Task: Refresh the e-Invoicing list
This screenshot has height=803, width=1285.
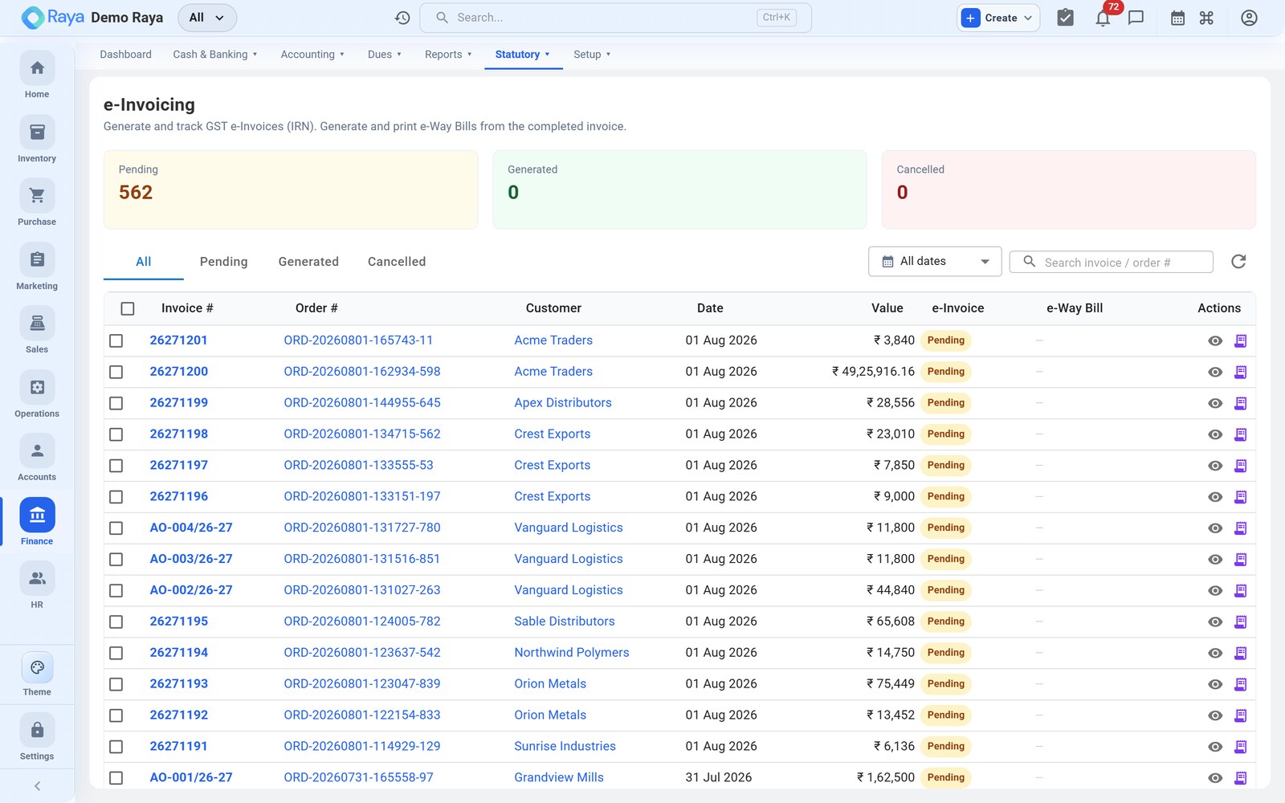Action: [1238, 262]
